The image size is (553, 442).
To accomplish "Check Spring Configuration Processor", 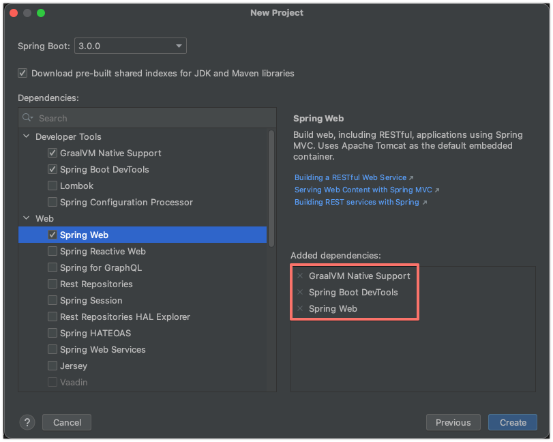I will click(x=53, y=202).
